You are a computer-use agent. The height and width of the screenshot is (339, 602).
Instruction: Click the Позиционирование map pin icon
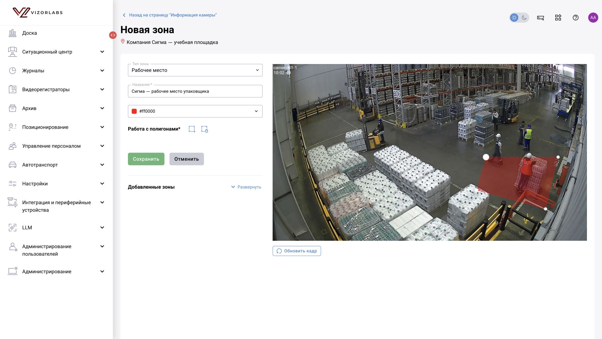(13, 127)
